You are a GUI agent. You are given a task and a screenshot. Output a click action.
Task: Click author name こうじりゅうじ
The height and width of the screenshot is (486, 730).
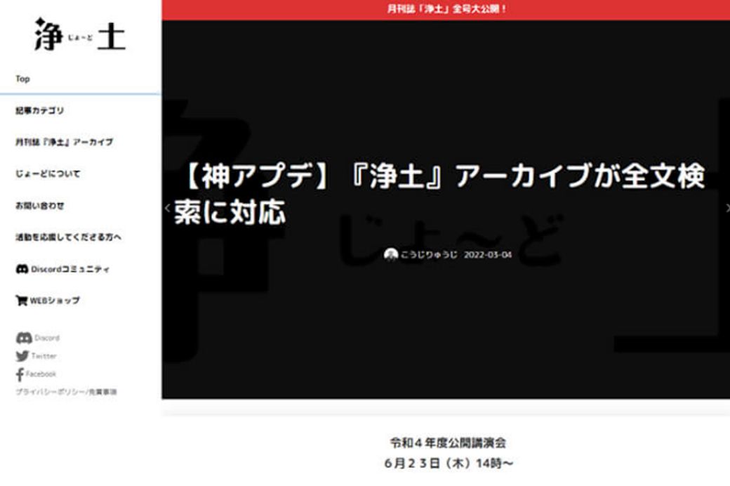pos(429,255)
